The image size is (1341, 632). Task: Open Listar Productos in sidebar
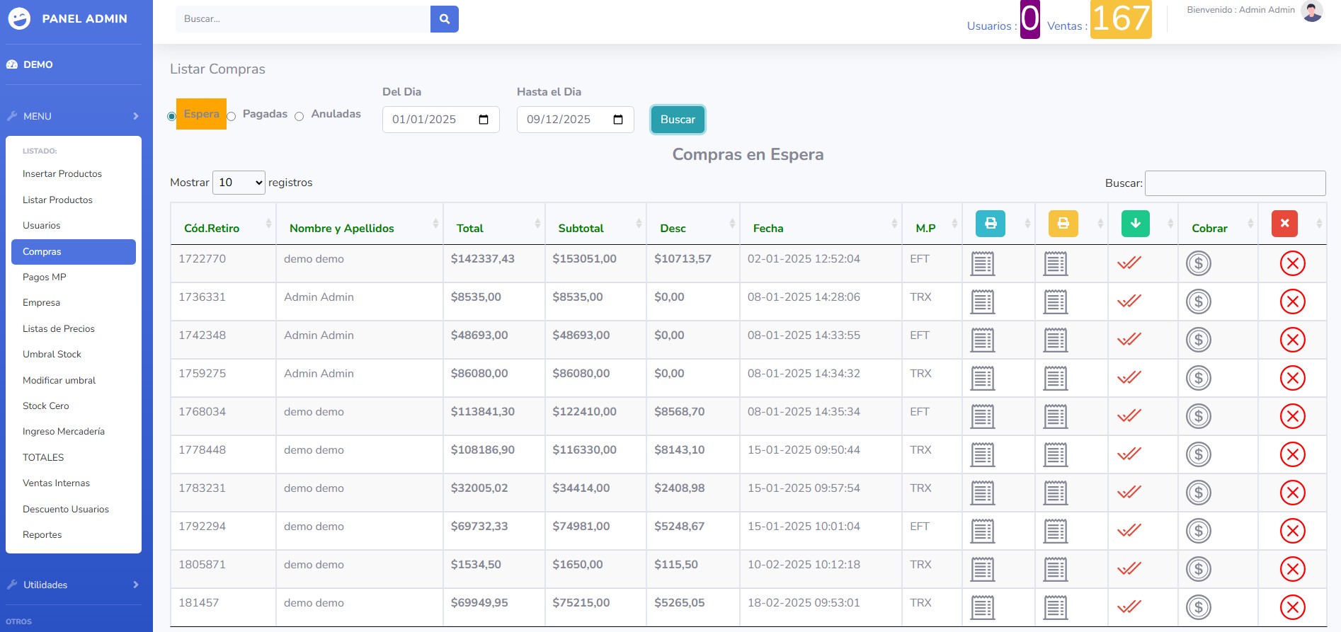[x=57, y=200]
